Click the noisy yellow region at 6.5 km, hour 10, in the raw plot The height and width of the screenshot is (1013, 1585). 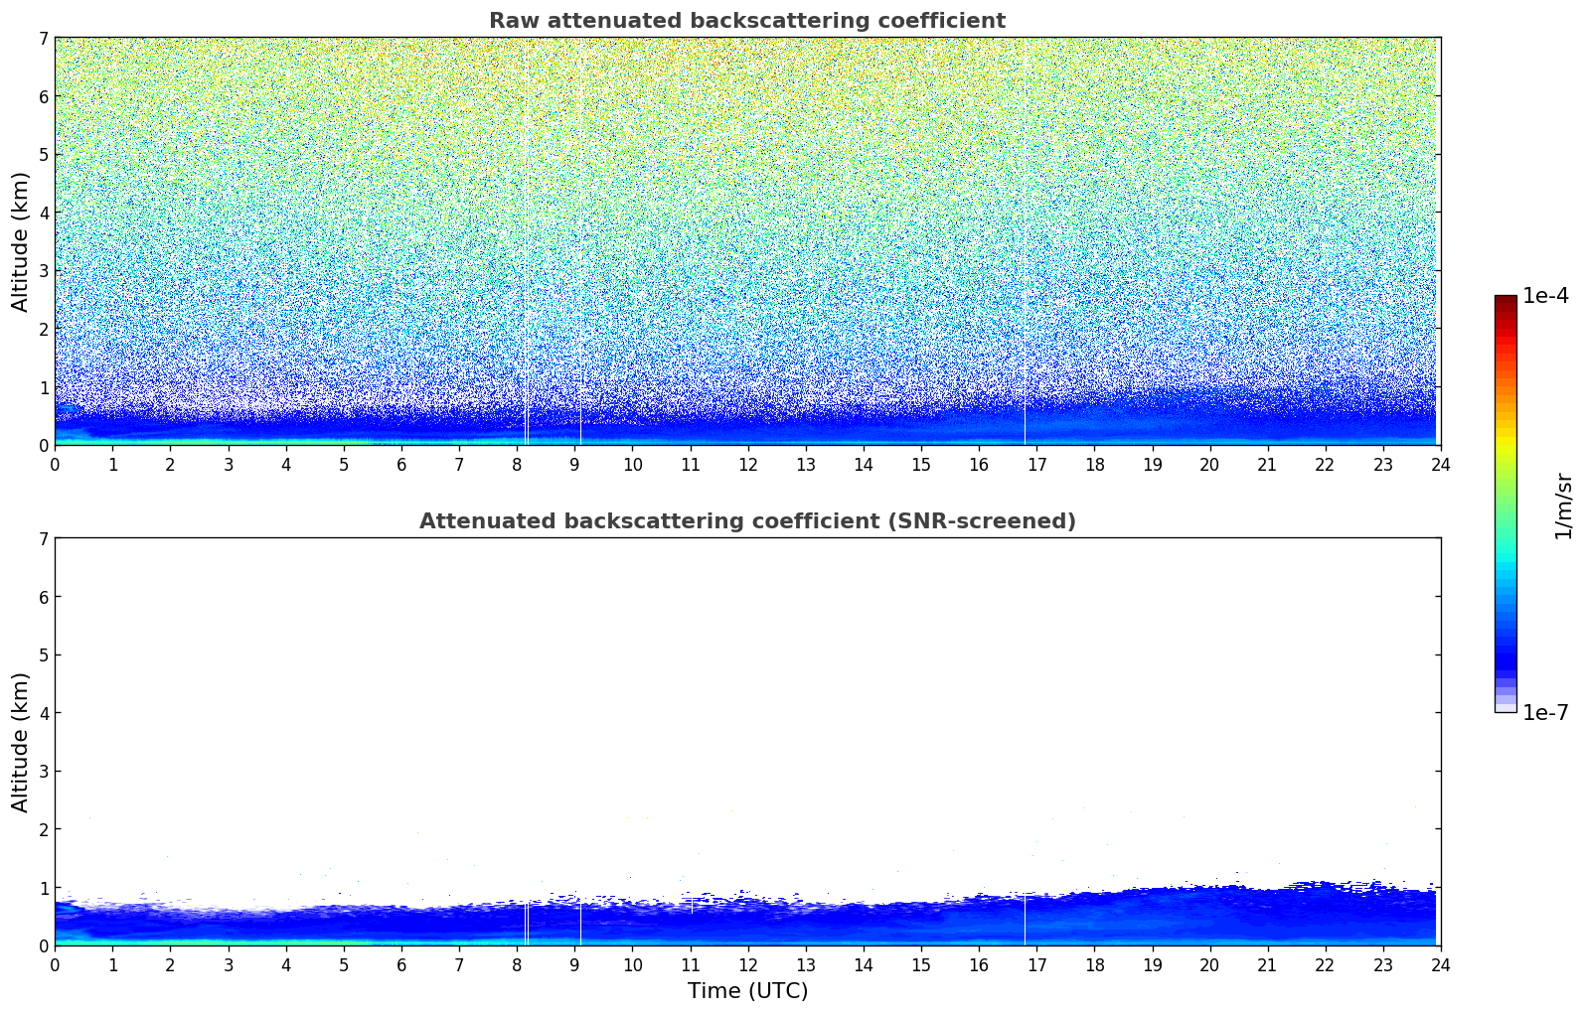[632, 68]
